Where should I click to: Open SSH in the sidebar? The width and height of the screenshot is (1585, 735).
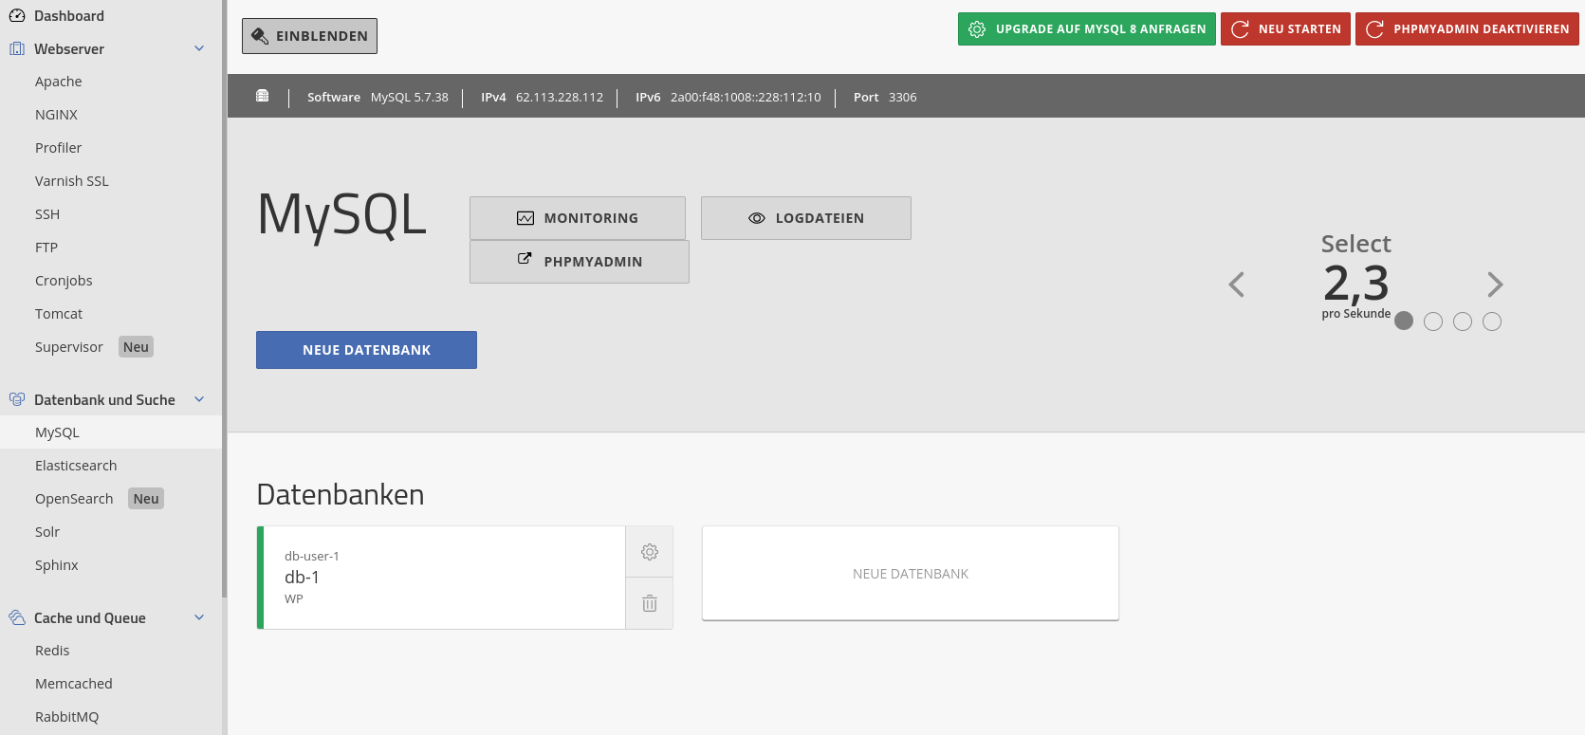47,214
